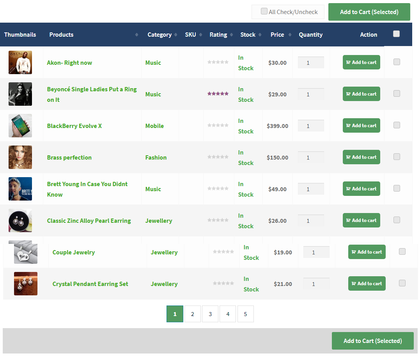Add Beyoncé Single Ladies to cart
This screenshot has width=420, height=357.
pyautogui.click(x=362, y=94)
